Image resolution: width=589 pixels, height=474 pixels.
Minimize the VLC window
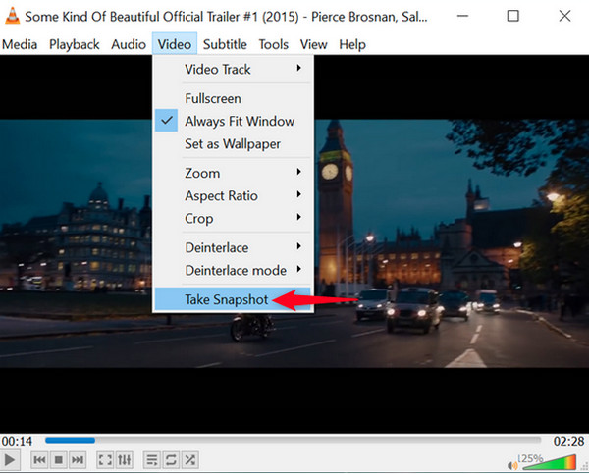(x=462, y=16)
